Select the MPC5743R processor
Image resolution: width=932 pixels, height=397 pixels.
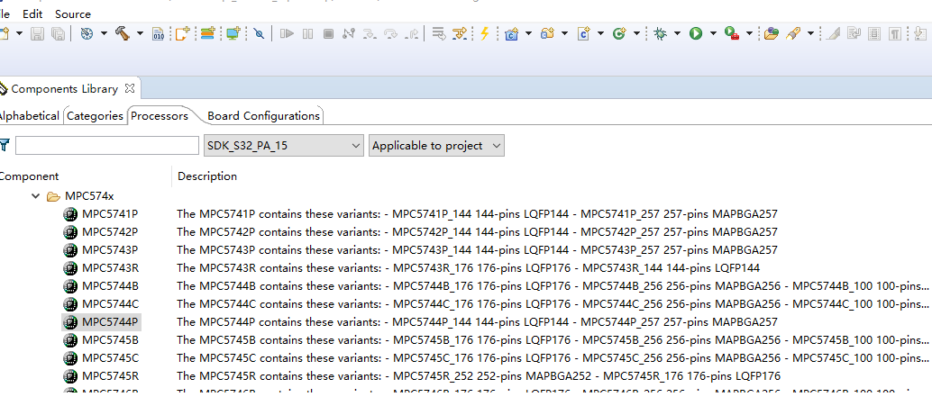click(x=110, y=267)
